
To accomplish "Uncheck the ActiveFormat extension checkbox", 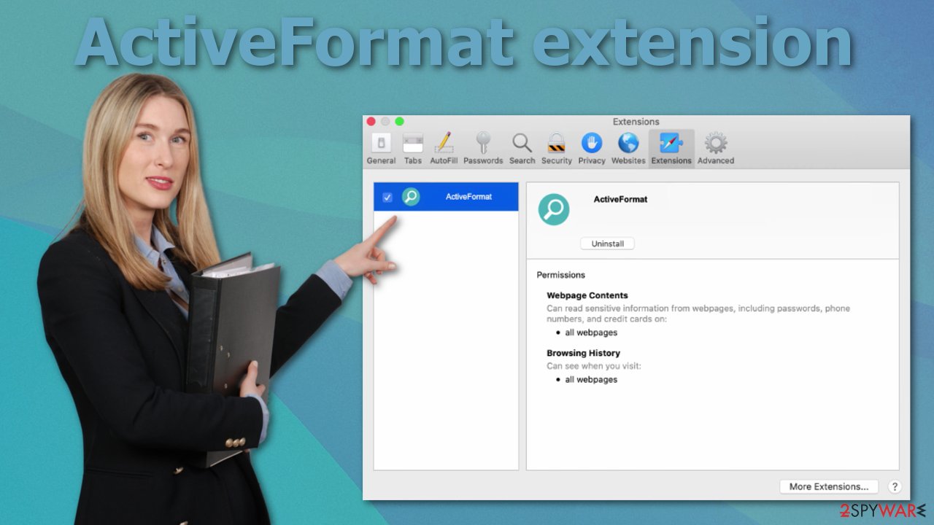I will pos(387,197).
